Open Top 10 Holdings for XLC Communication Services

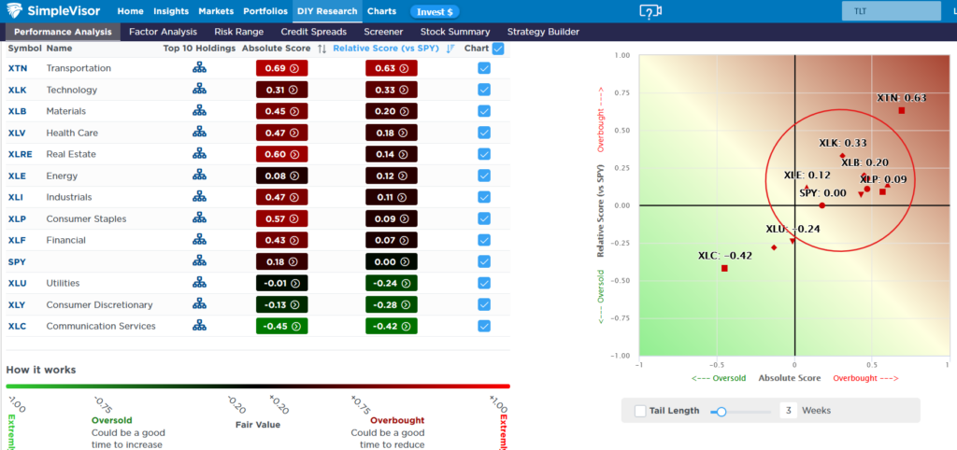[199, 326]
